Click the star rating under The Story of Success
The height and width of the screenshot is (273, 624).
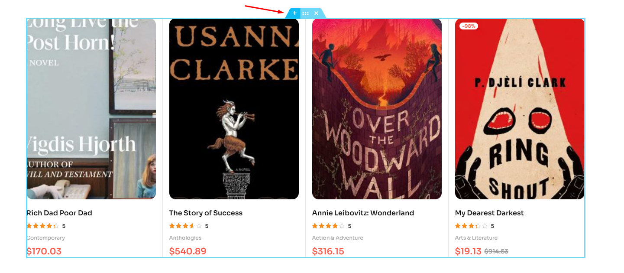185,226
